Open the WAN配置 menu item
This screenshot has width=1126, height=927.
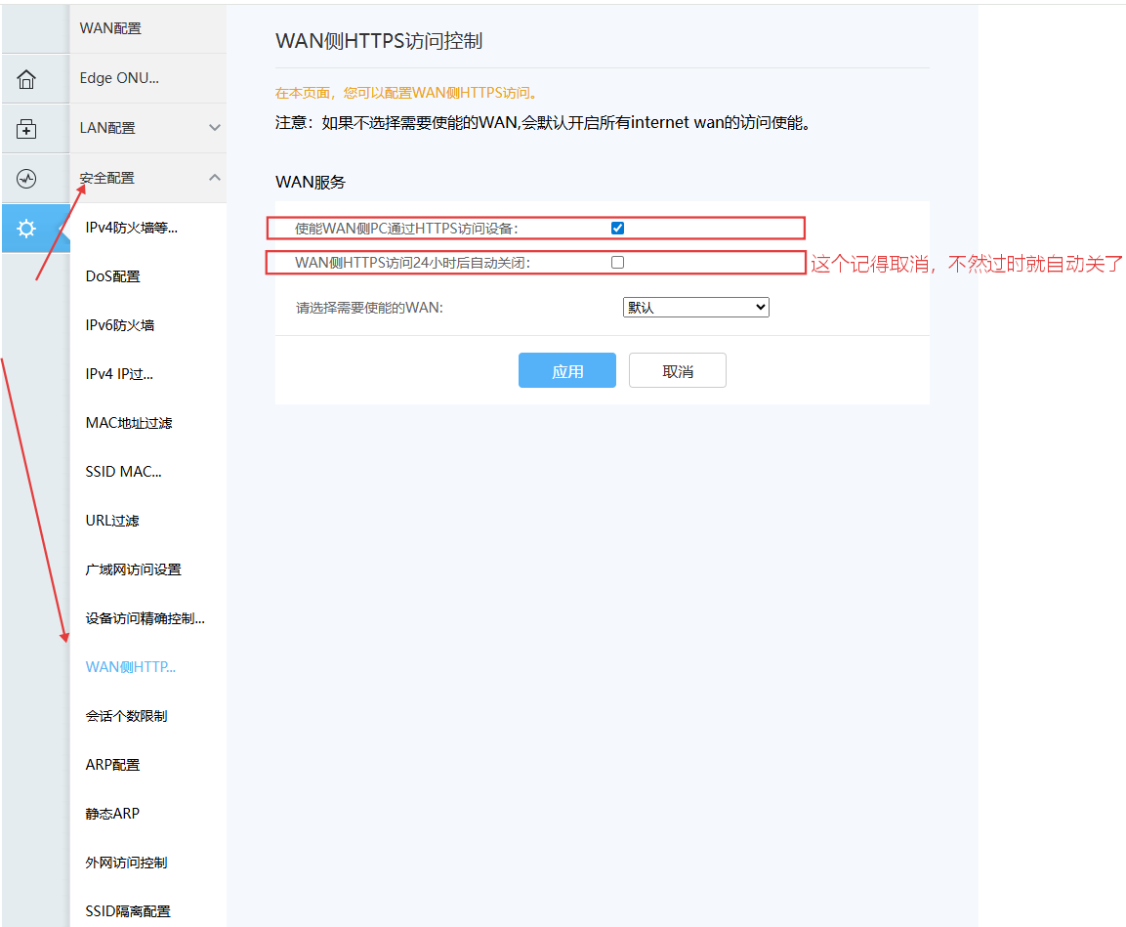pyautogui.click(x=110, y=28)
